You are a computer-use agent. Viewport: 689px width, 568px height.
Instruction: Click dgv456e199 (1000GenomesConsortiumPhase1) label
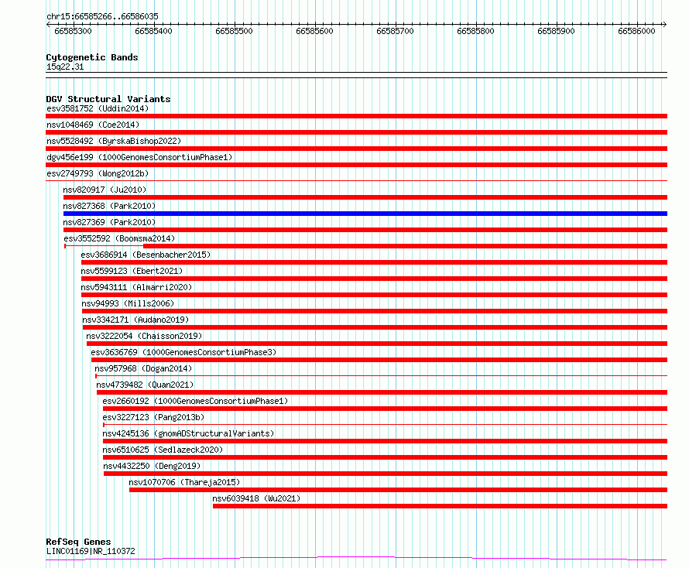click(139, 157)
